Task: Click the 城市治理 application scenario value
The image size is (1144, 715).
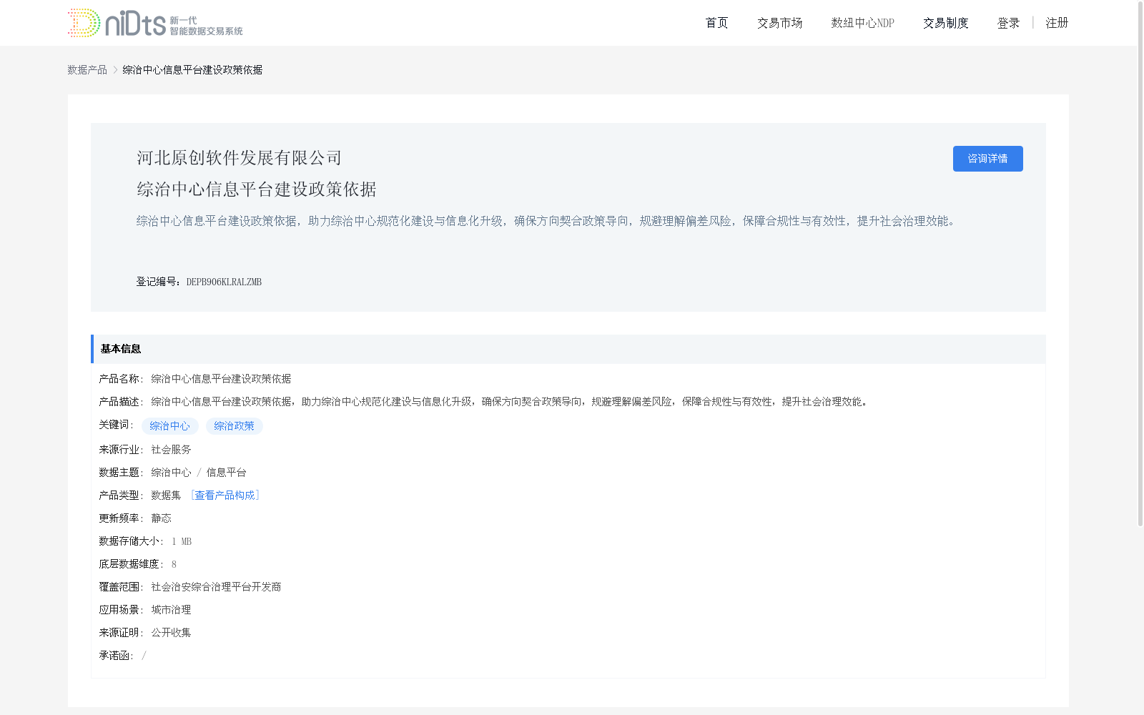Action: (x=171, y=609)
